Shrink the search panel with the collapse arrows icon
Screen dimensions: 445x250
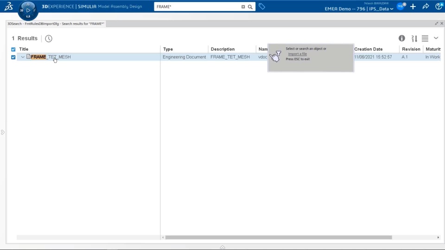coord(437,23)
